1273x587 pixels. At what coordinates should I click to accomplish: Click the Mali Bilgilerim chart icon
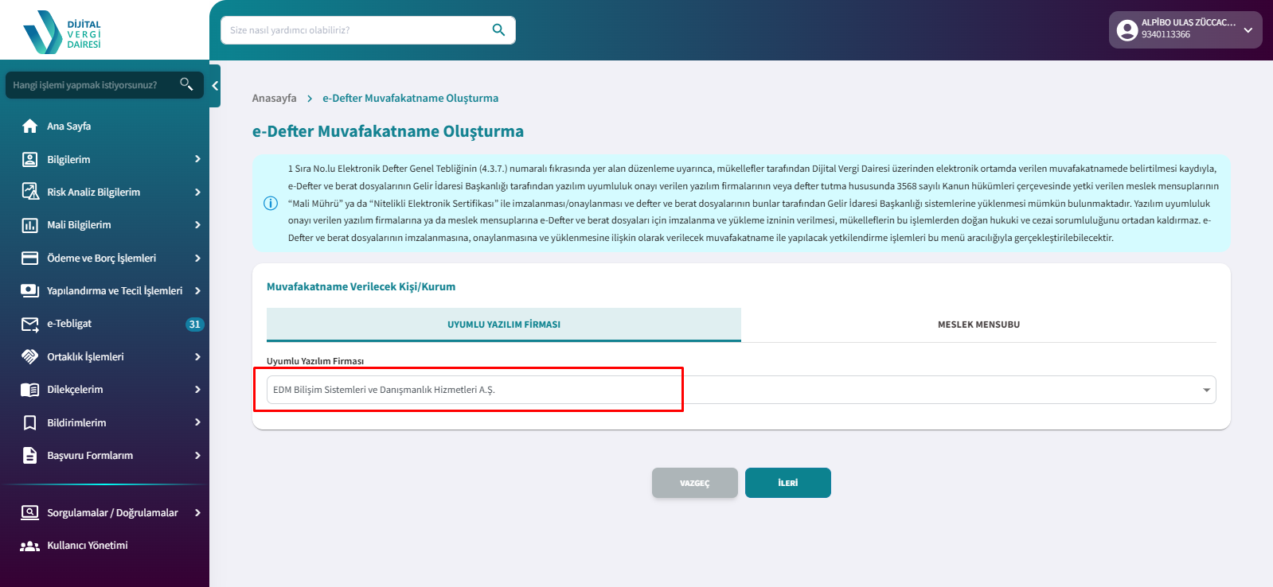click(30, 225)
